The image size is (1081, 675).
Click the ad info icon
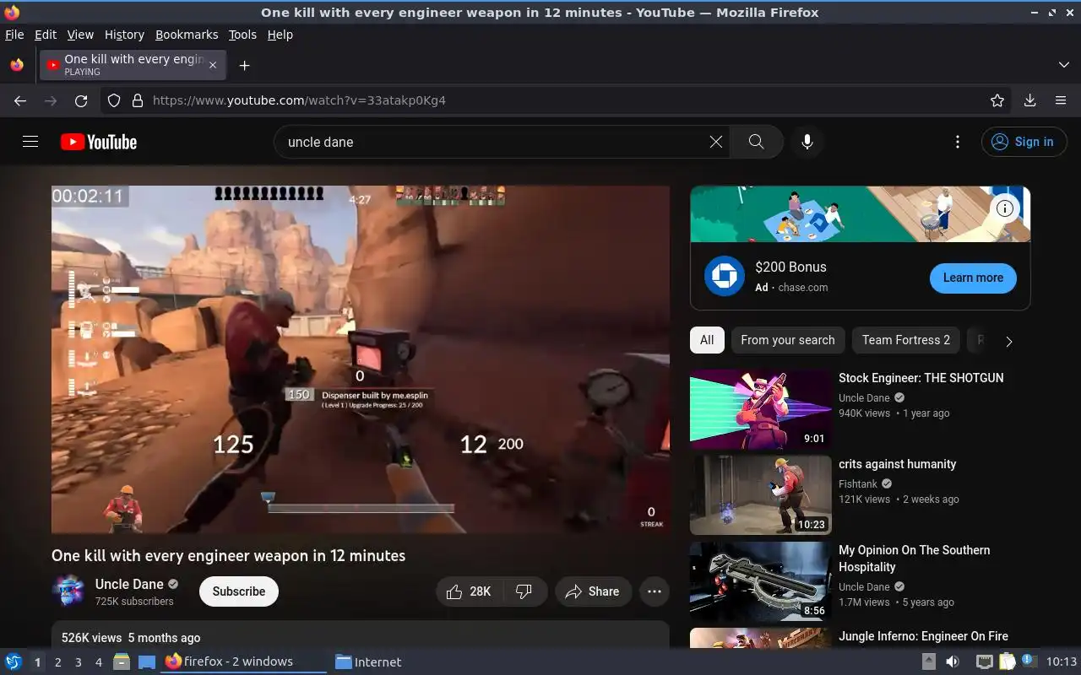(x=1005, y=208)
